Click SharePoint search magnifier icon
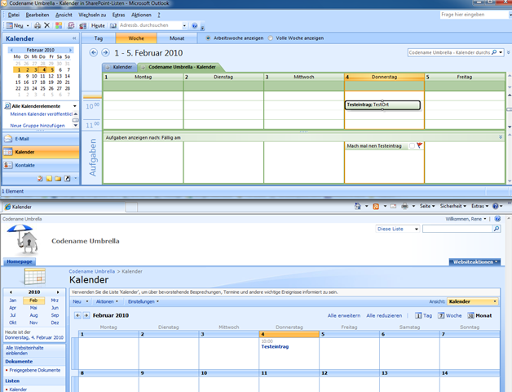The height and width of the screenshot is (392, 512). click(x=497, y=229)
